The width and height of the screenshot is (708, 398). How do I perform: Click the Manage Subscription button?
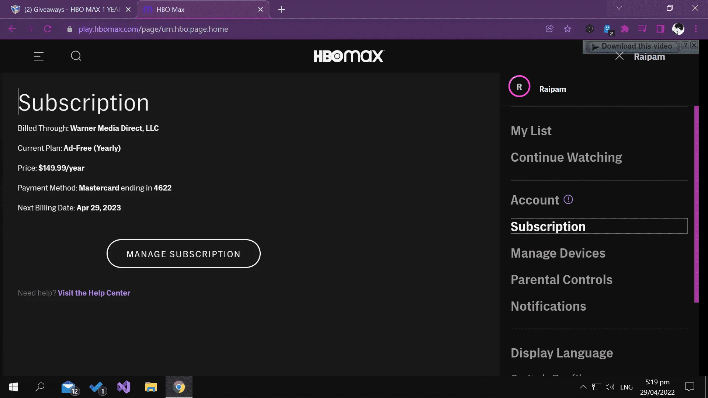184,254
